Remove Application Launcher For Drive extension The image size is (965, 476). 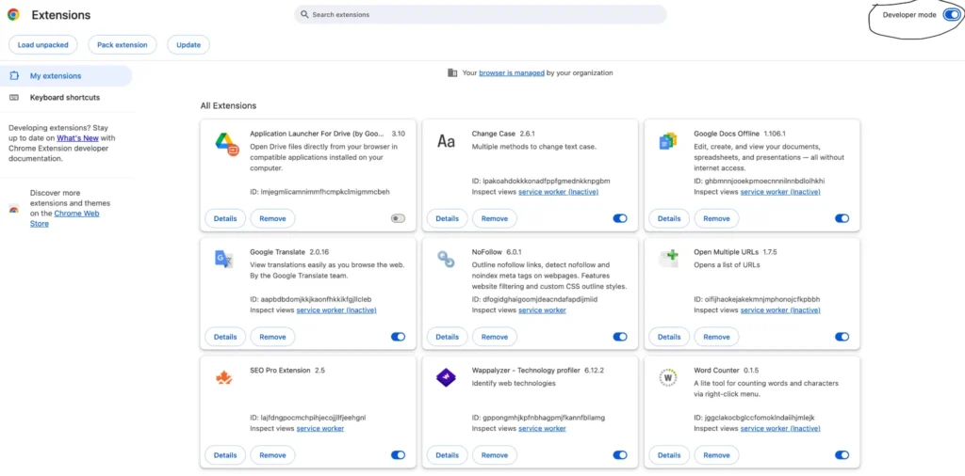pos(272,218)
